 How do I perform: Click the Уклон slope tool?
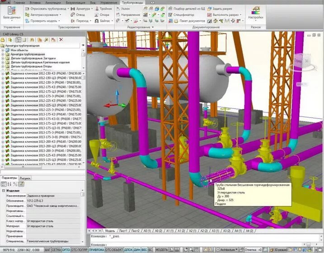pos(123,9)
